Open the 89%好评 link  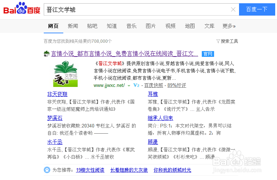[x=177, y=85]
